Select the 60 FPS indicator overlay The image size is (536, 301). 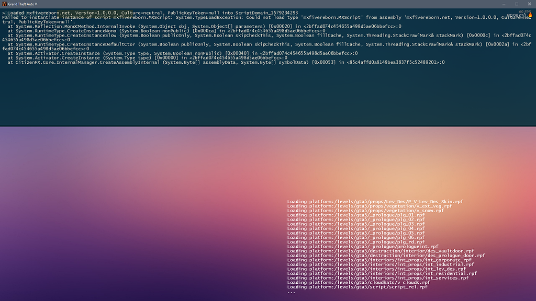pyautogui.click(x=524, y=12)
